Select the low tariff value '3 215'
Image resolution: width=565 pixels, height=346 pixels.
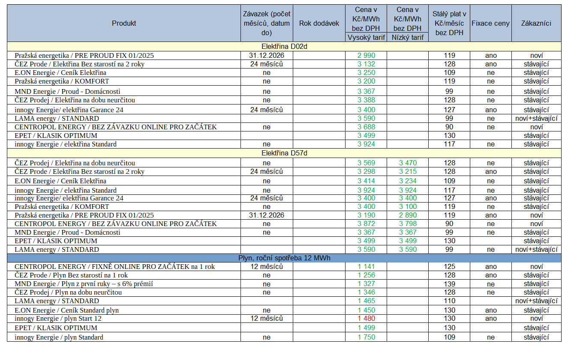pyautogui.click(x=408, y=171)
